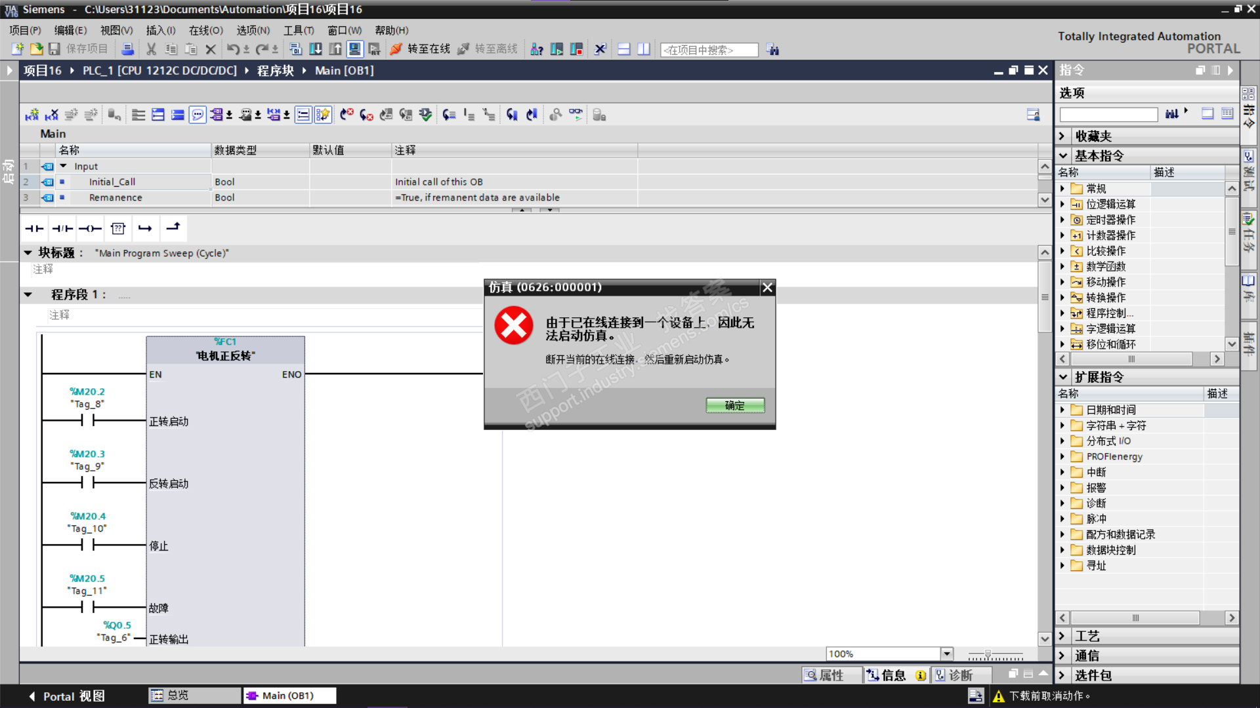This screenshot has width=1260, height=708.
Task: Open the zoom level 100% dropdown
Action: point(946,654)
